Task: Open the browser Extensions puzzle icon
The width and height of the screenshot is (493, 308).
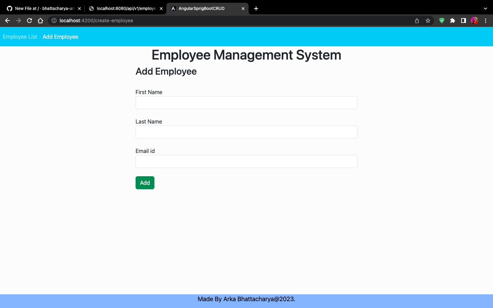Action: pos(452,21)
